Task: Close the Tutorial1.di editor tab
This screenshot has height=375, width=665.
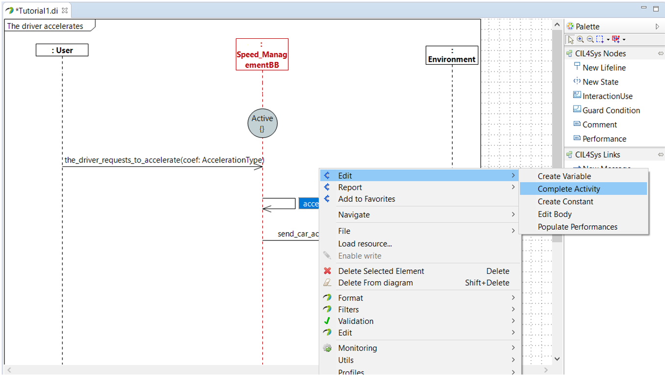Action: [x=65, y=10]
